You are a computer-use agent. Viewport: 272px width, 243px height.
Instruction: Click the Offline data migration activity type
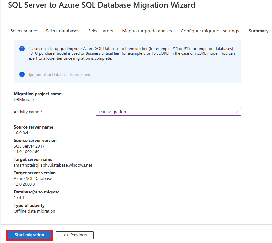[x=34, y=211]
